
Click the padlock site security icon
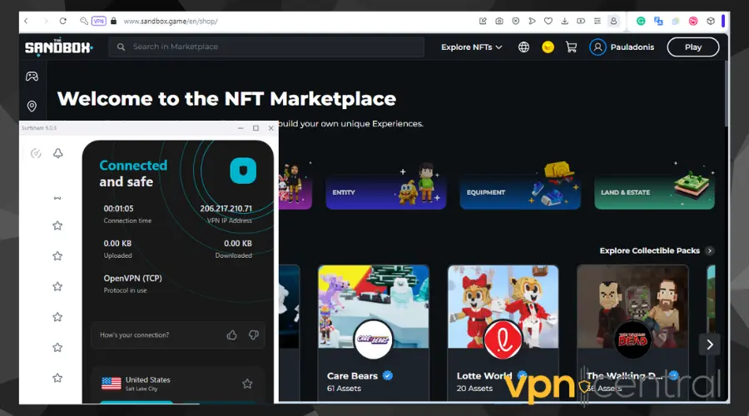pyautogui.click(x=114, y=21)
